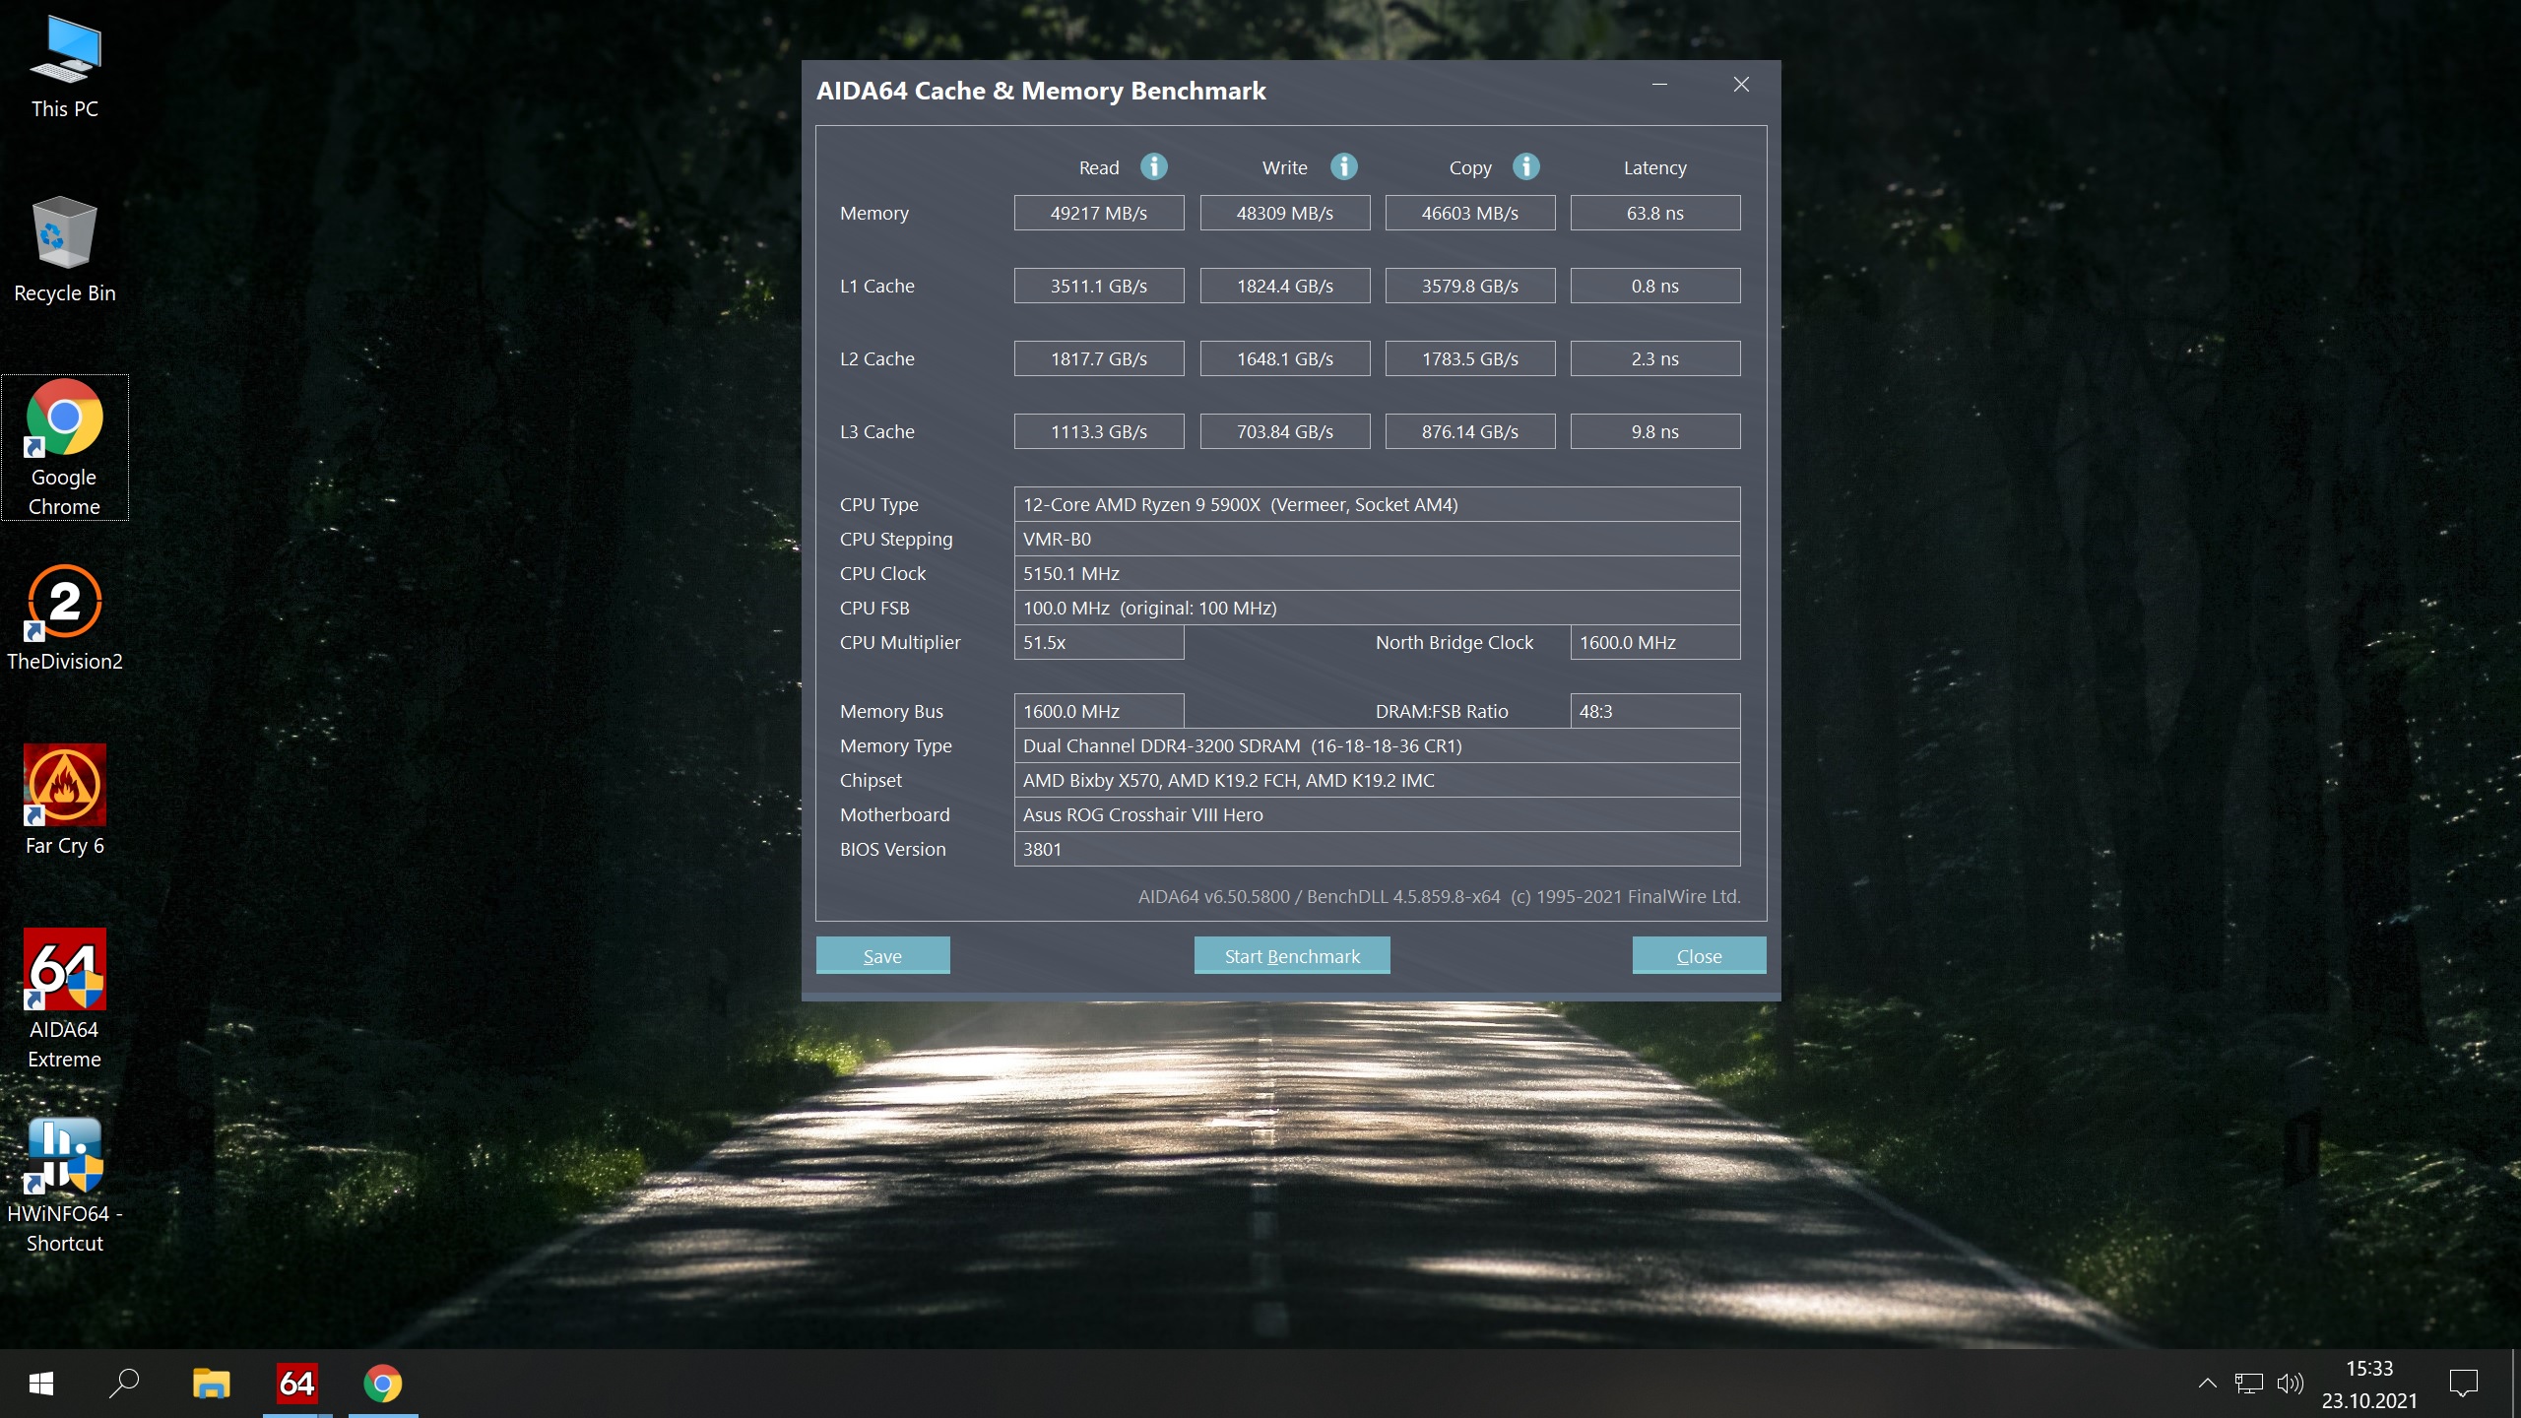Open network status tray icon
The height and width of the screenshot is (1418, 2521).
tap(2249, 1384)
